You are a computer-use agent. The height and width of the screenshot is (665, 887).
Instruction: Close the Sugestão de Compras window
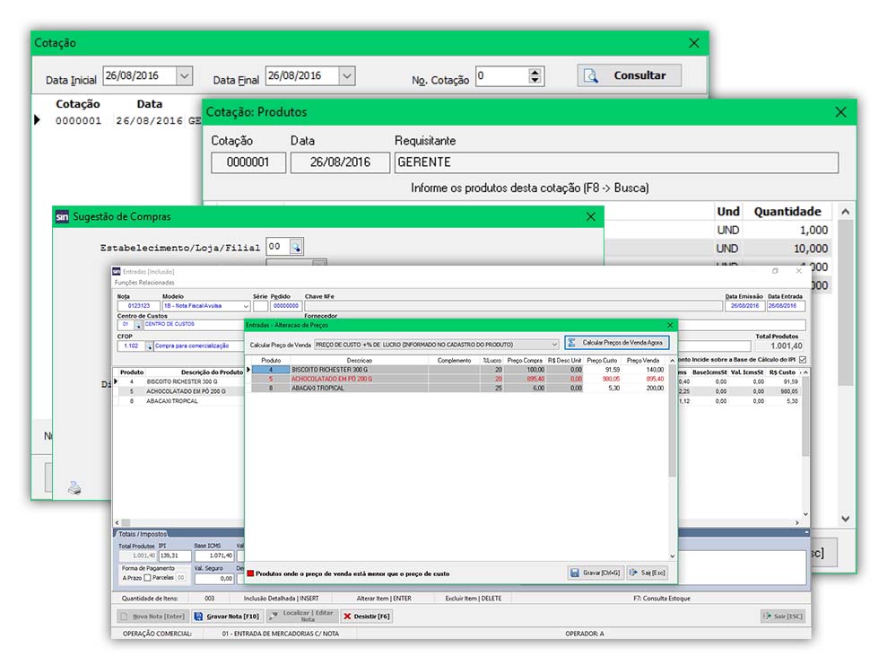pos(590,217)
